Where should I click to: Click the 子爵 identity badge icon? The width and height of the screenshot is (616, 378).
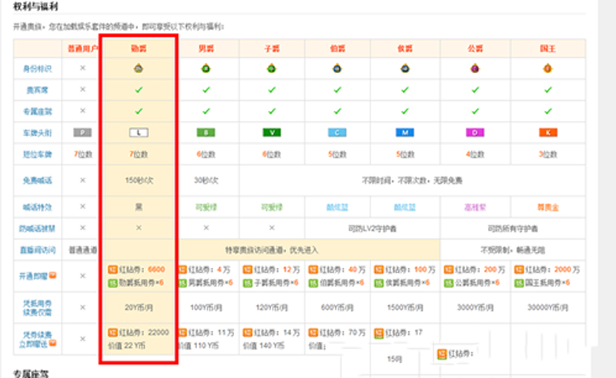click(x=272, y=69)
